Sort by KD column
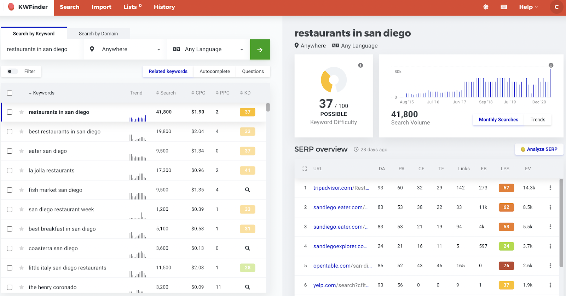The height and width of the screenshot is (296, 566). click(245, 93)
